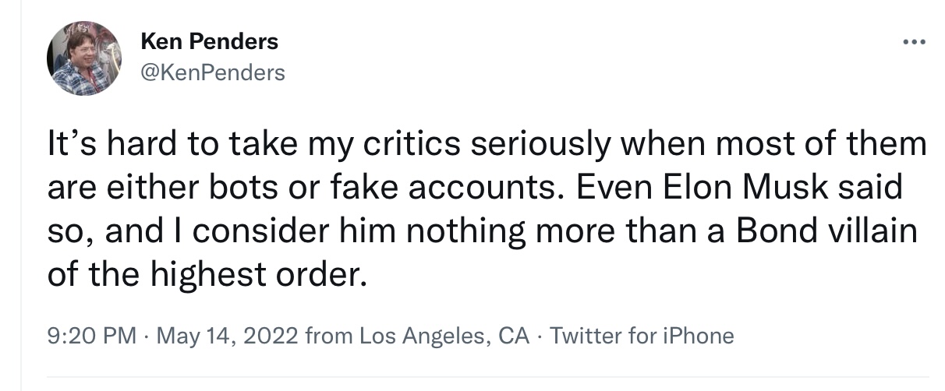Click the Twitter for iPhone source link
Image resolution: width=945 pixels, height=391 pixels.
642,336
